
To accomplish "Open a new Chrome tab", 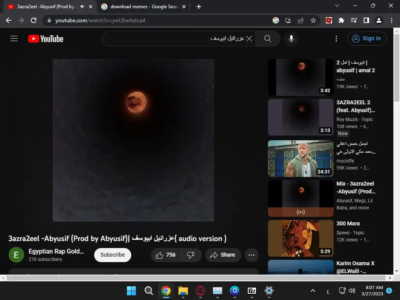I will (199, 7).
